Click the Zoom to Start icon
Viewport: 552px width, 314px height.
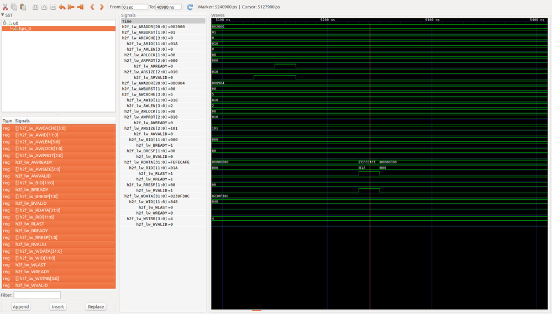pyautogui.click(x=71, y=7)
